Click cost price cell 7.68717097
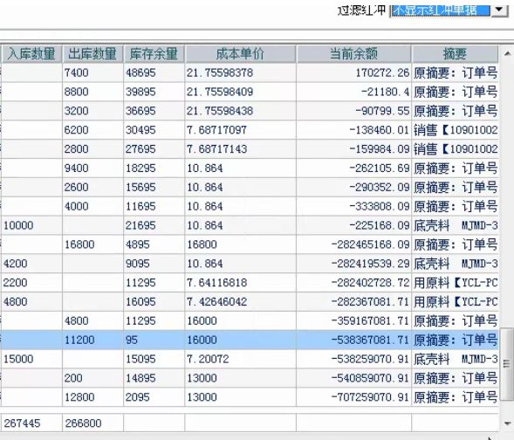 [x=240, y=130]
